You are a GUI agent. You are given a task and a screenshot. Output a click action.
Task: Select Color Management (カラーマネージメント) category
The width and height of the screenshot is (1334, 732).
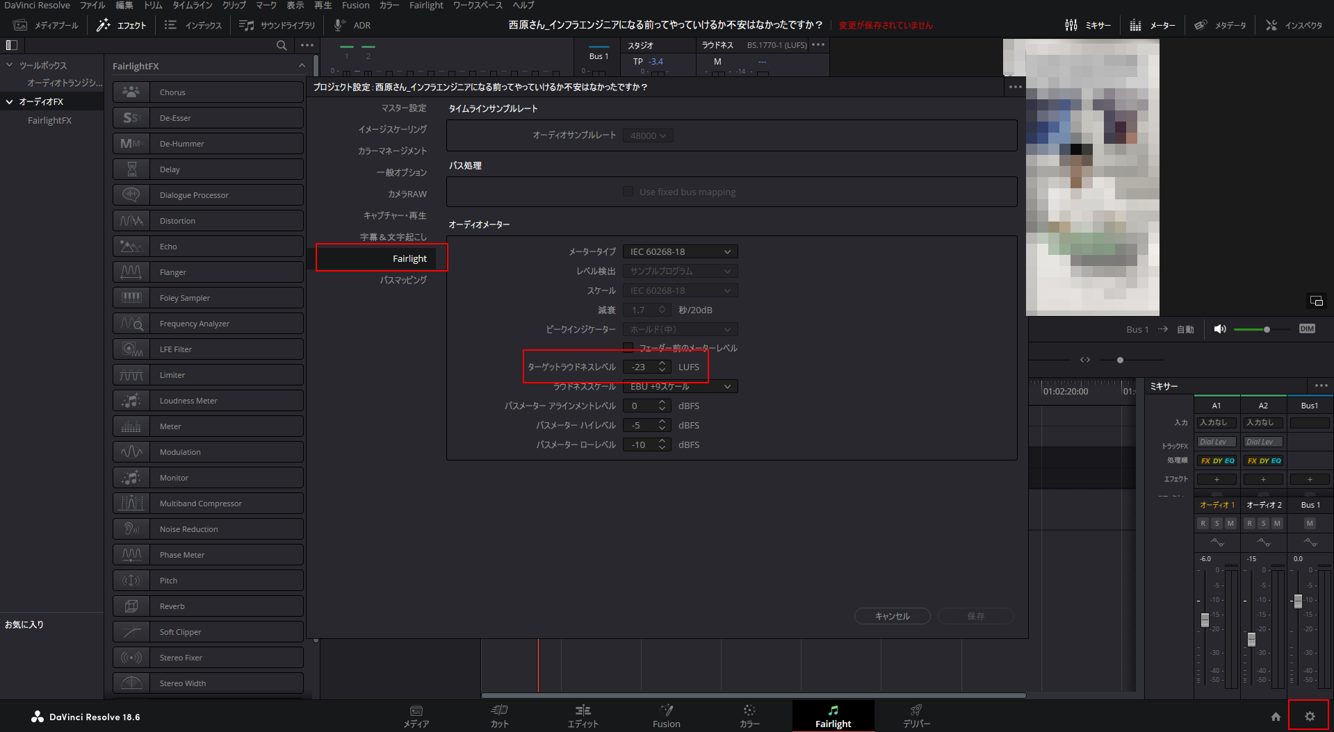[x=393, y=151]
